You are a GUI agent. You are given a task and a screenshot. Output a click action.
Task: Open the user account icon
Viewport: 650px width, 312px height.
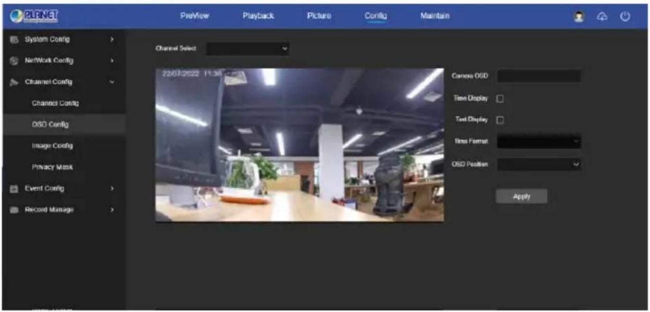pos(578,16)
